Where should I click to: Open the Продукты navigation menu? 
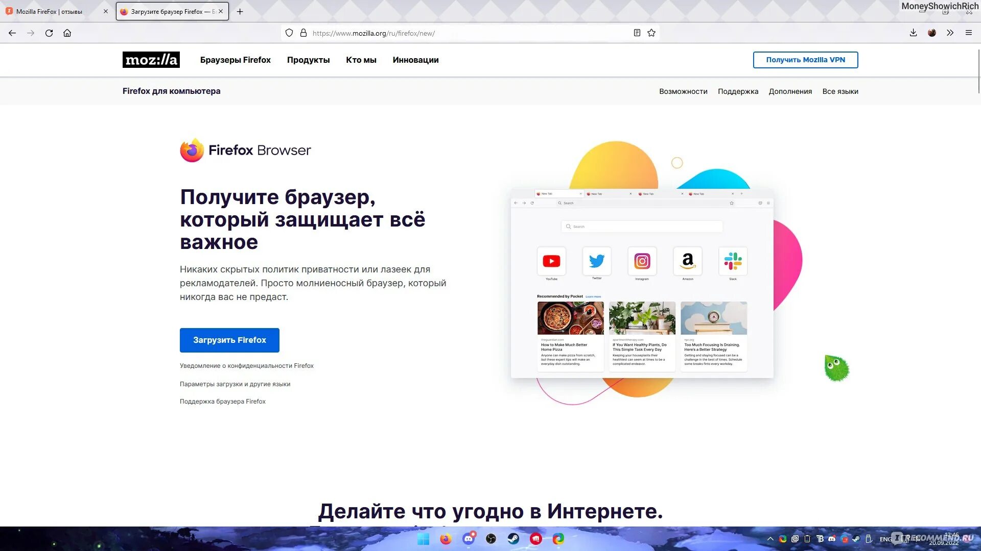(x=308, y=60)
